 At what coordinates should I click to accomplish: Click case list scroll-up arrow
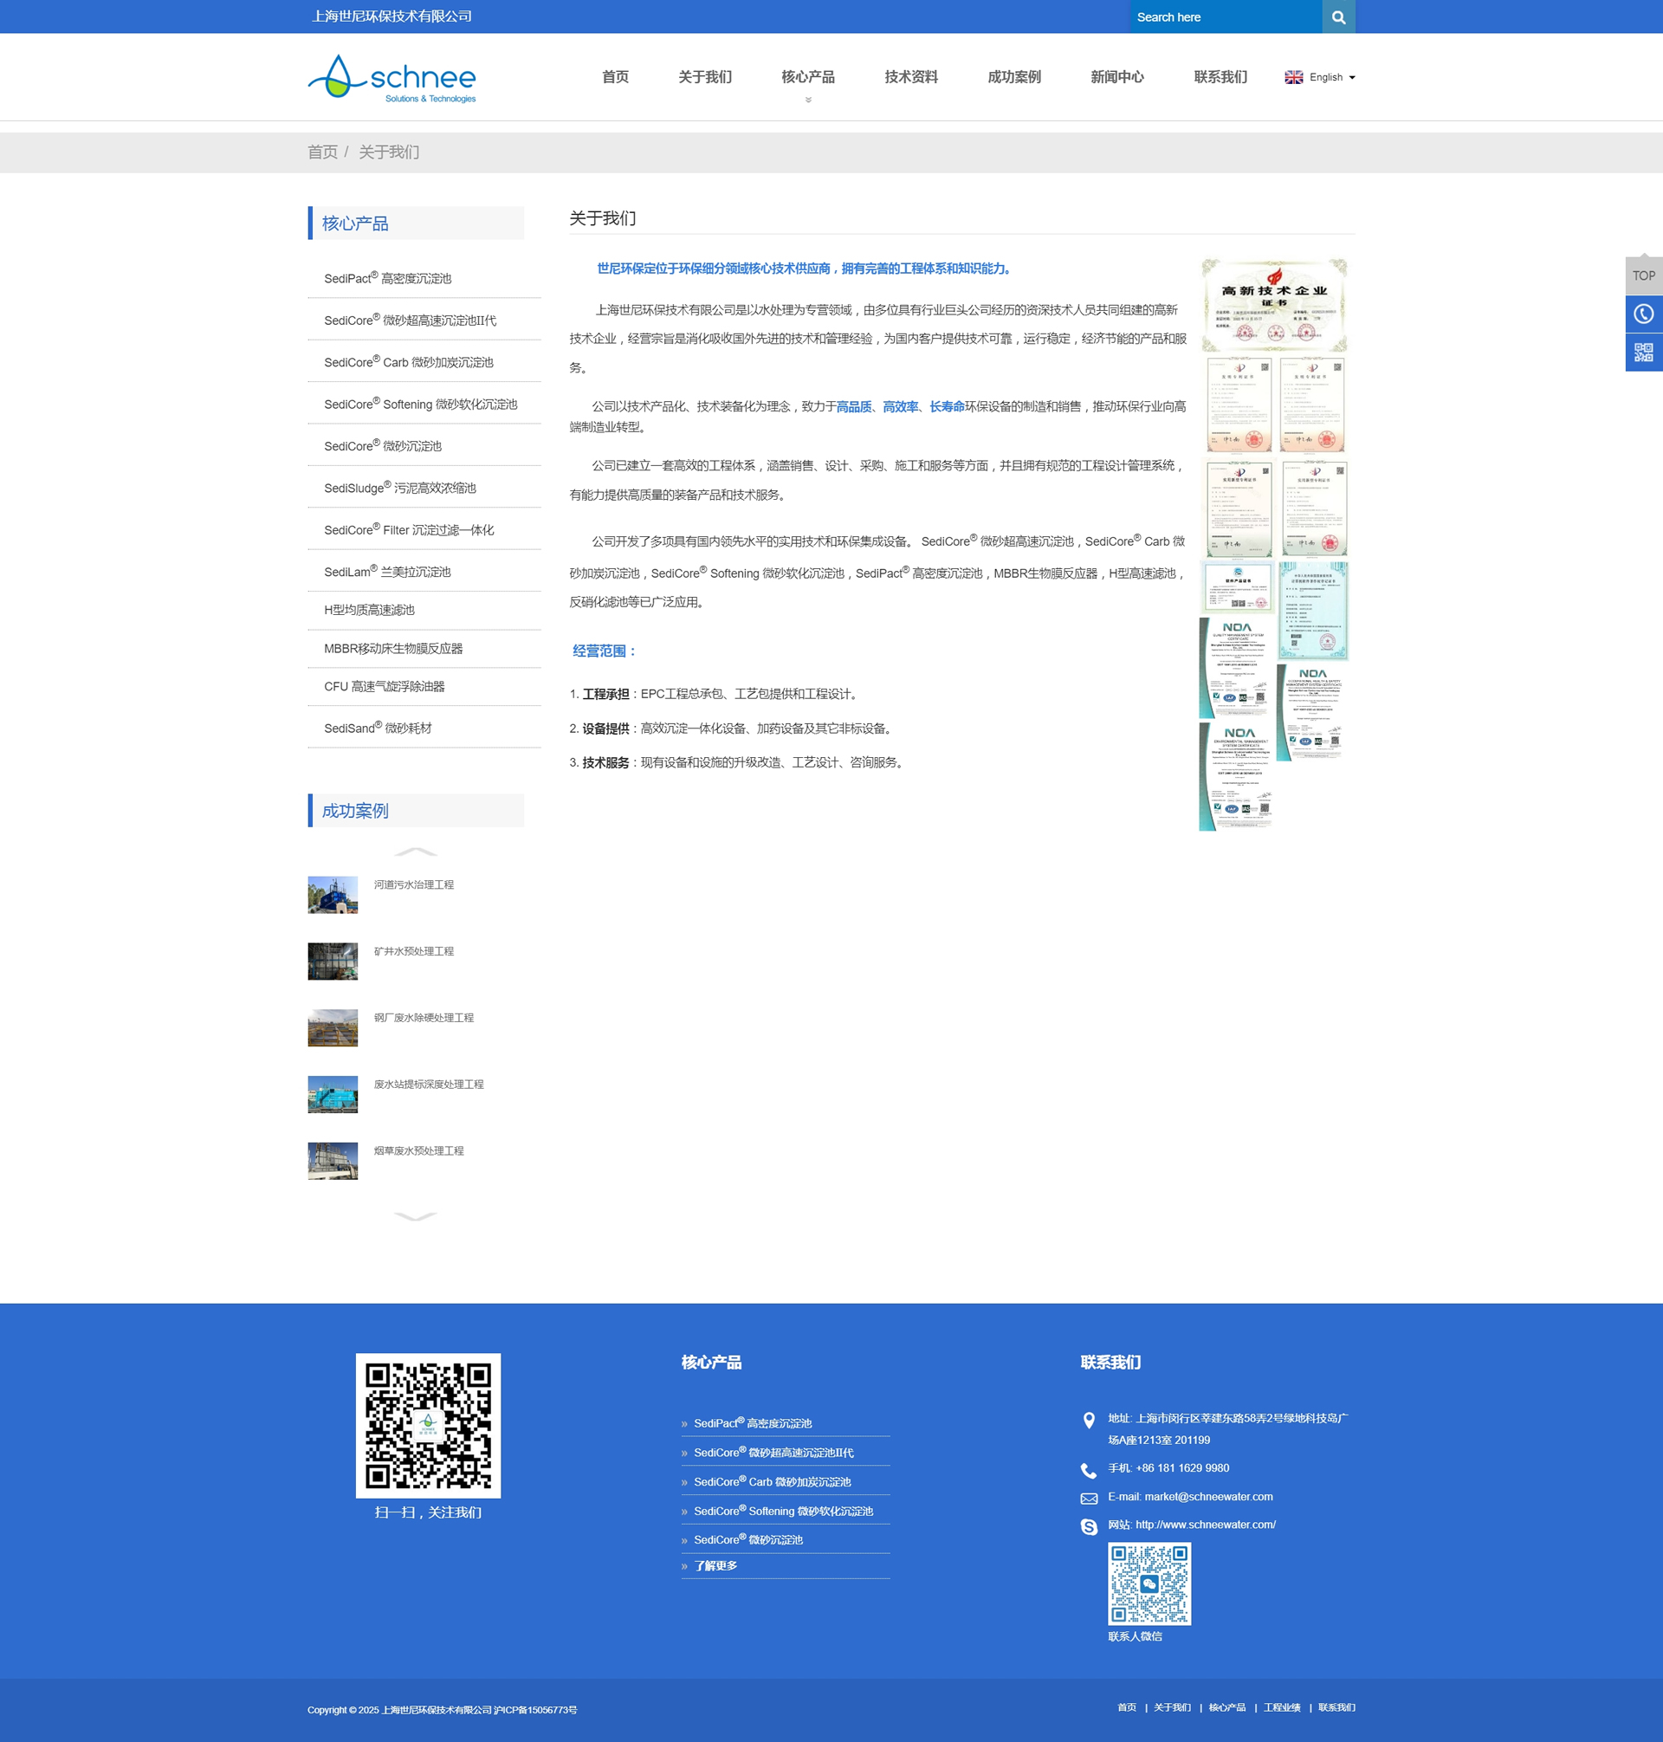tap(415, 852)
